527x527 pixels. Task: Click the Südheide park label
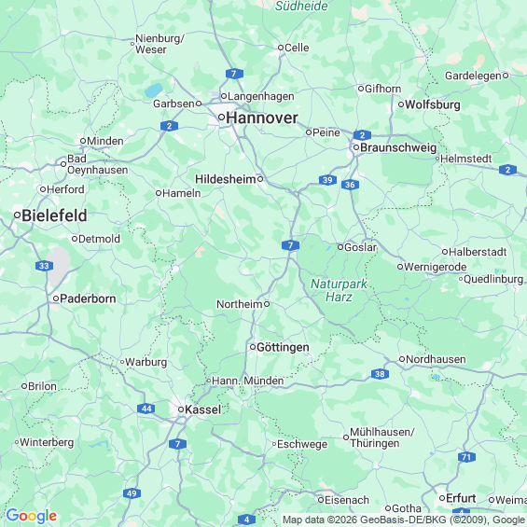[301, 6]
